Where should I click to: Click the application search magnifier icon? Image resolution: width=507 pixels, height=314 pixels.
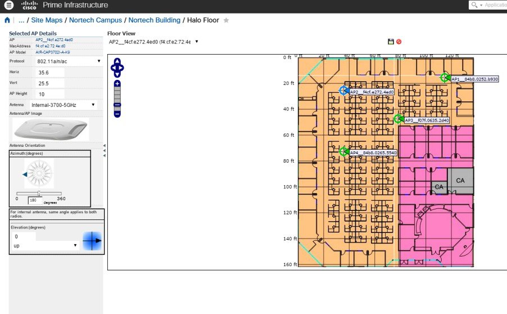point(474,5)
